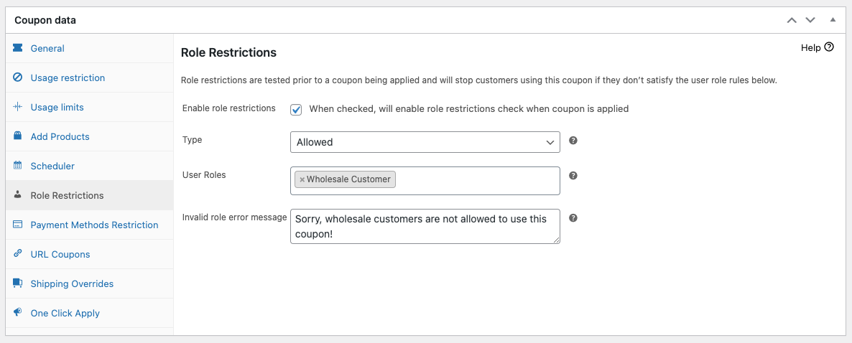Select the Add Products tab
This screenshot has width=852, height=343.
pyautogui.click(x=90, y=136)
